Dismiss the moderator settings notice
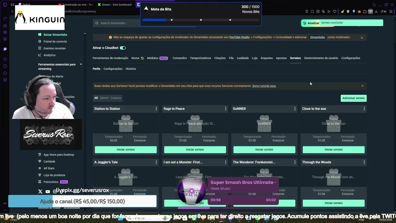Image resolution: width=396 pixels, height=223 pixels. point(362,37)
